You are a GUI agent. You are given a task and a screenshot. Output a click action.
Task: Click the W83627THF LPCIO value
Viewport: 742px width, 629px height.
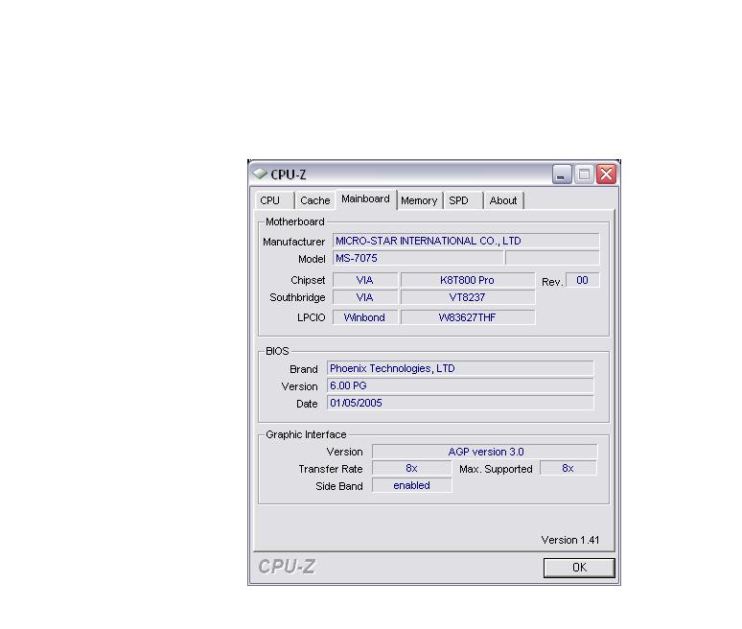(468, 317)
